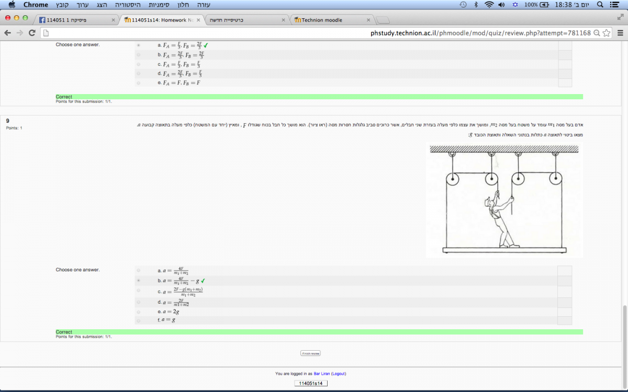This screenshot has width=628, height=392.
Task: Open the Chrome hamburger menu
Action: 620,33
